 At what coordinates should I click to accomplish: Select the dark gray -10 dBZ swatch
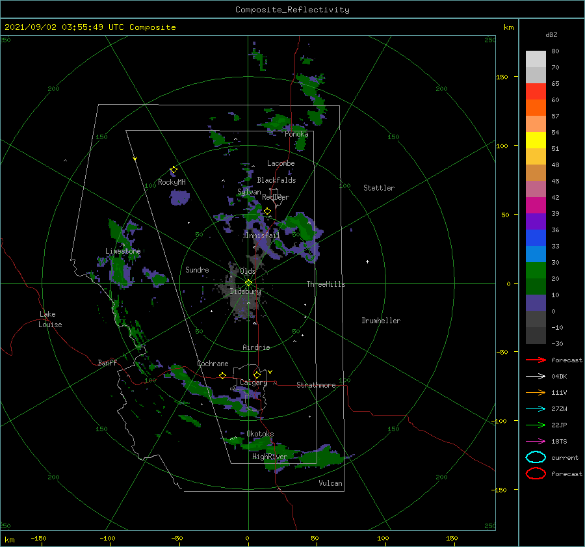click(x=536, y=336)
